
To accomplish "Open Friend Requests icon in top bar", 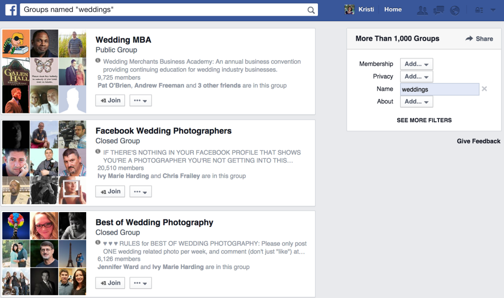I will click(x=422, y=9).
